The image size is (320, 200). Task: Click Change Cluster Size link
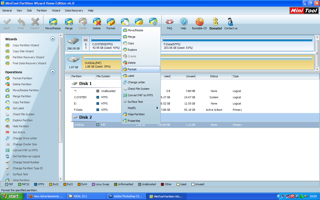25,144
